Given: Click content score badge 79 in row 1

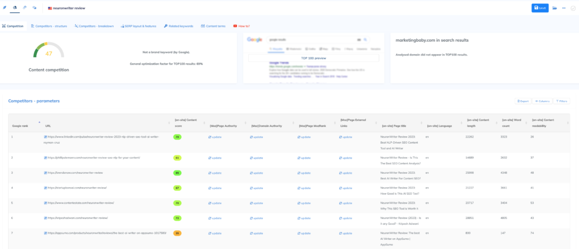Looking at the screenshot, I should (177, 137).
